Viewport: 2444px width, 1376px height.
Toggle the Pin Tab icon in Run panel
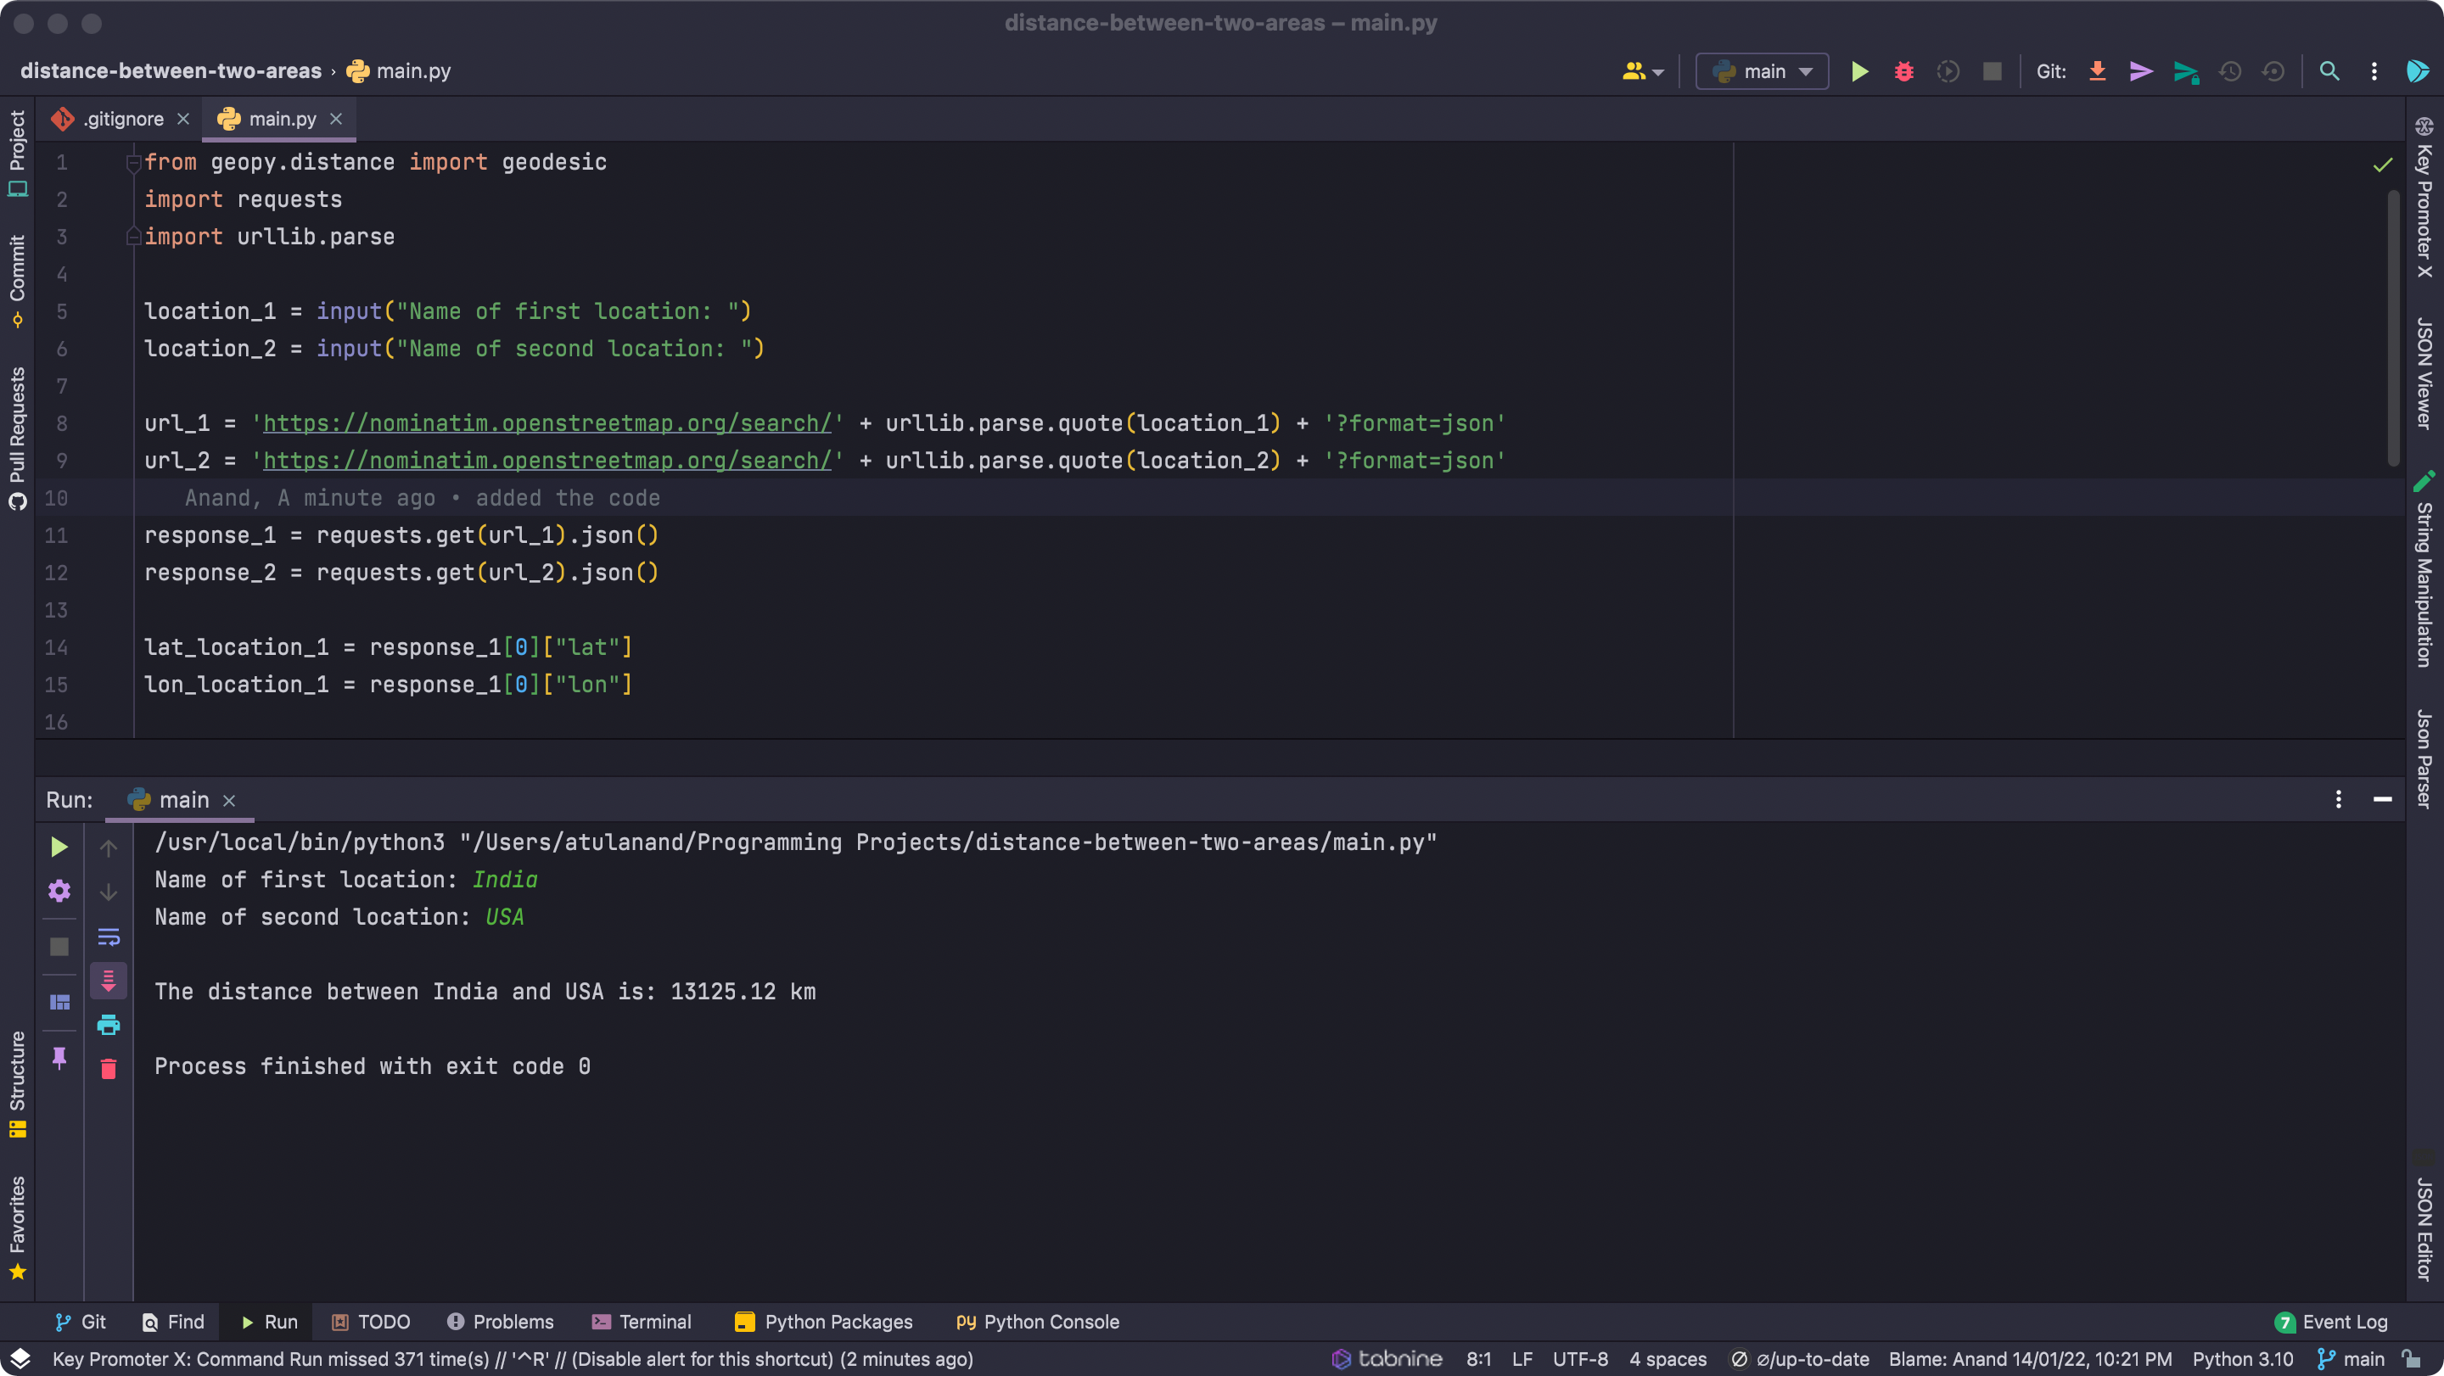click(x=59, y=1057)
